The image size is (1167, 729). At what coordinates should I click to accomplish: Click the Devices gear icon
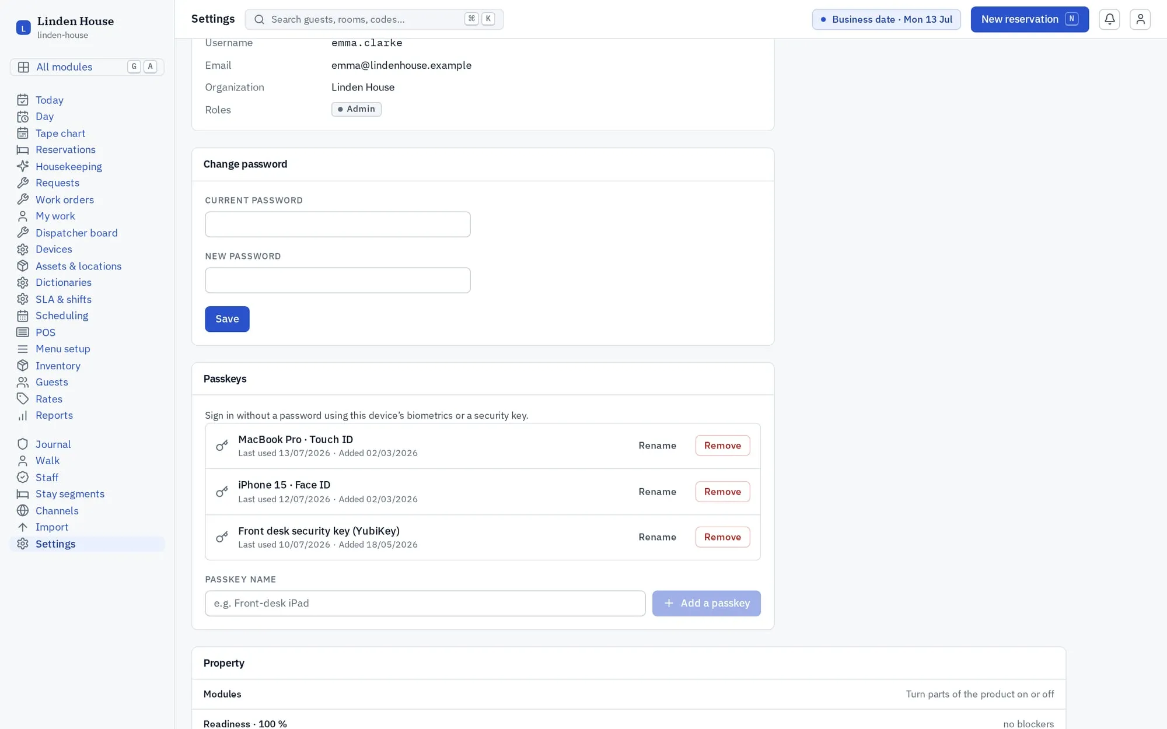[23, 250]
